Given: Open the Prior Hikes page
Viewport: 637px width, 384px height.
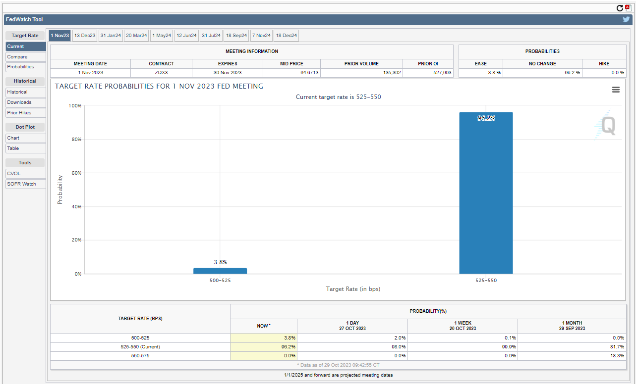Looking at the screenshot, I should [26, 113].
